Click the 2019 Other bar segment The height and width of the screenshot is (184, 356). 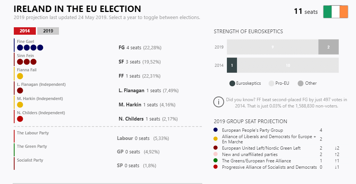pos(328,47)
